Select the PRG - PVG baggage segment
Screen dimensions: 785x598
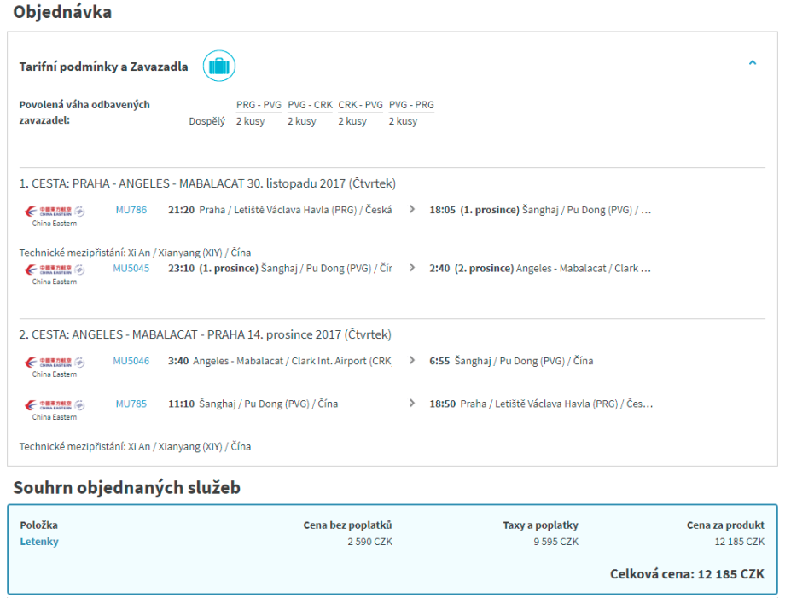pos(259,105)
